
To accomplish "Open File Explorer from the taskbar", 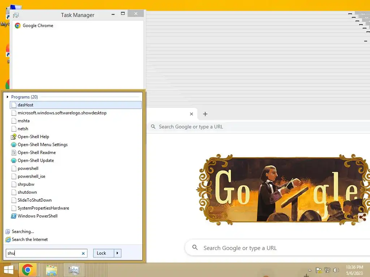I will click(x=52, y=270).
